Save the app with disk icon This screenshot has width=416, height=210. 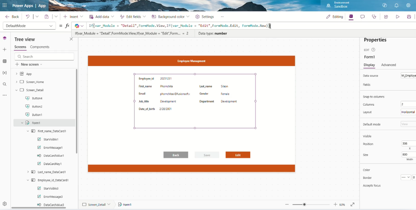point(409,16)
